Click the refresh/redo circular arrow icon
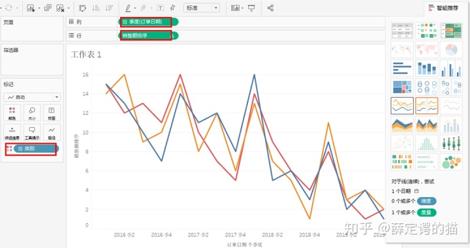The height and width of the screenshot is (248, 470). pos(8,8)
